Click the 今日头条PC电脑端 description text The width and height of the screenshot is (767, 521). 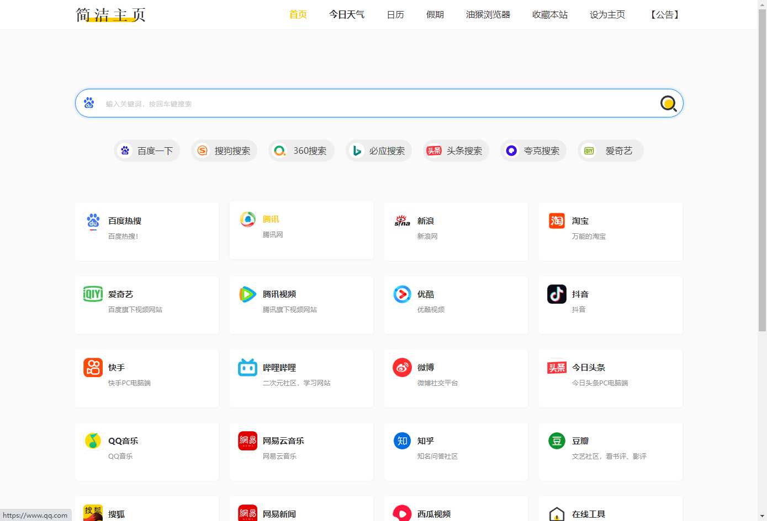[600, 383]
